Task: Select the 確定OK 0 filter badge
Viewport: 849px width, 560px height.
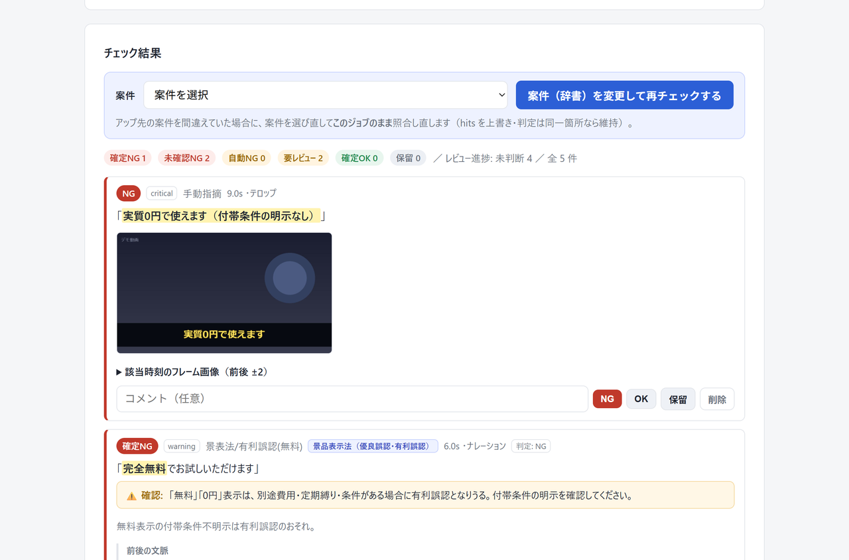Action: [359, 158]
